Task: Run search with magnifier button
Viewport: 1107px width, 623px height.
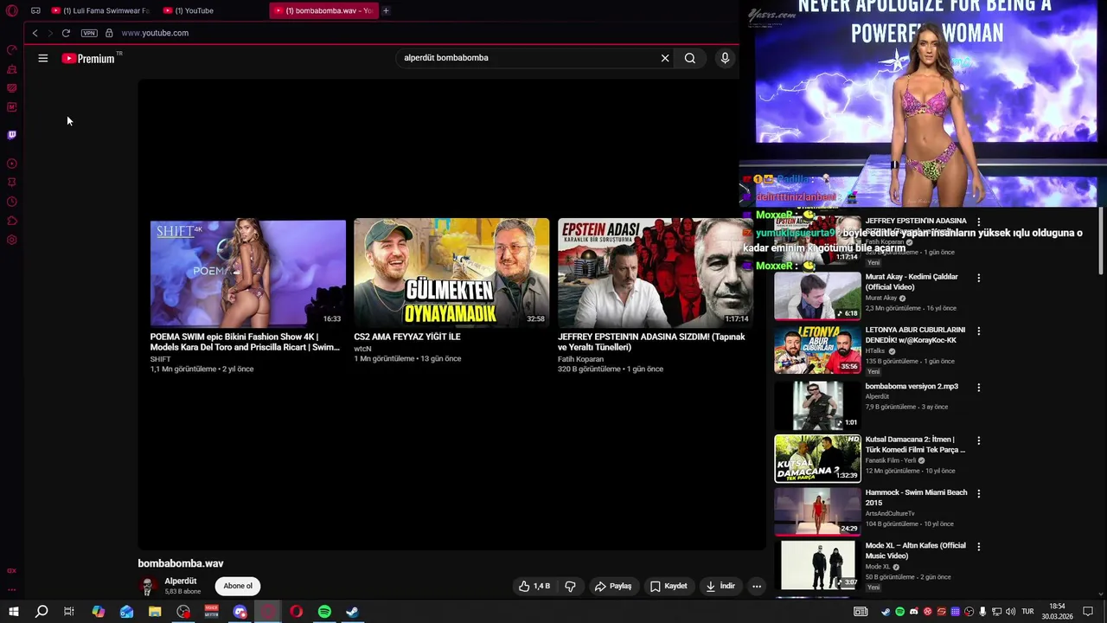Action: click(x=690, y=58)
